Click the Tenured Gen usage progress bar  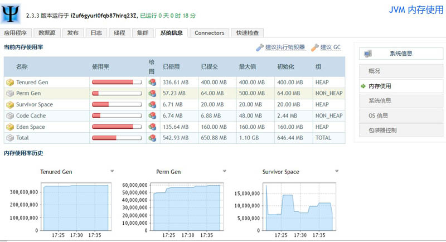point(117,82)
